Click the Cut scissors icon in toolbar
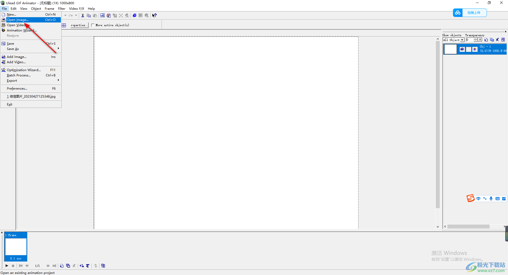Viewport: 508px width, 275px height. [83, 16]
